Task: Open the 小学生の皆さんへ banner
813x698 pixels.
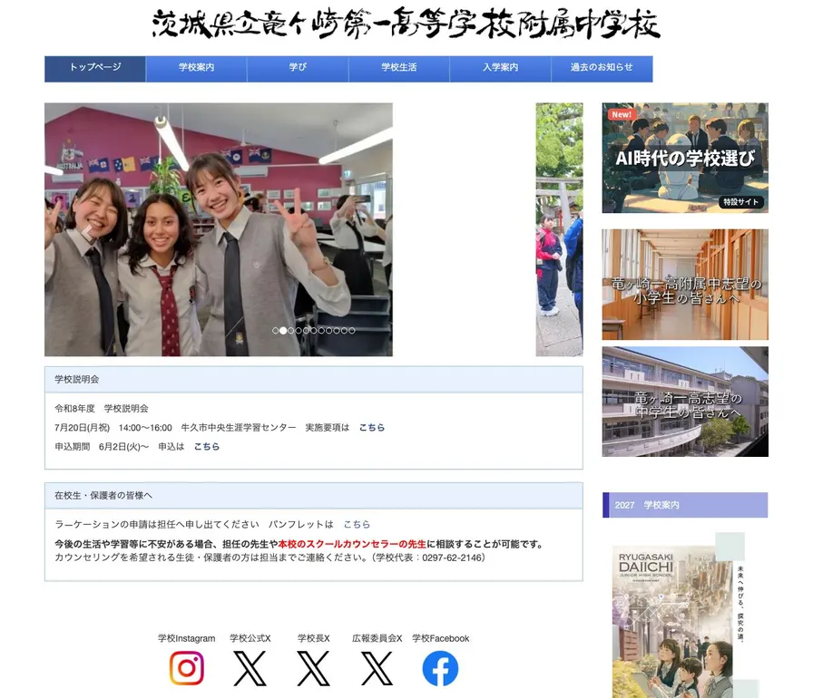Action: 685,285
